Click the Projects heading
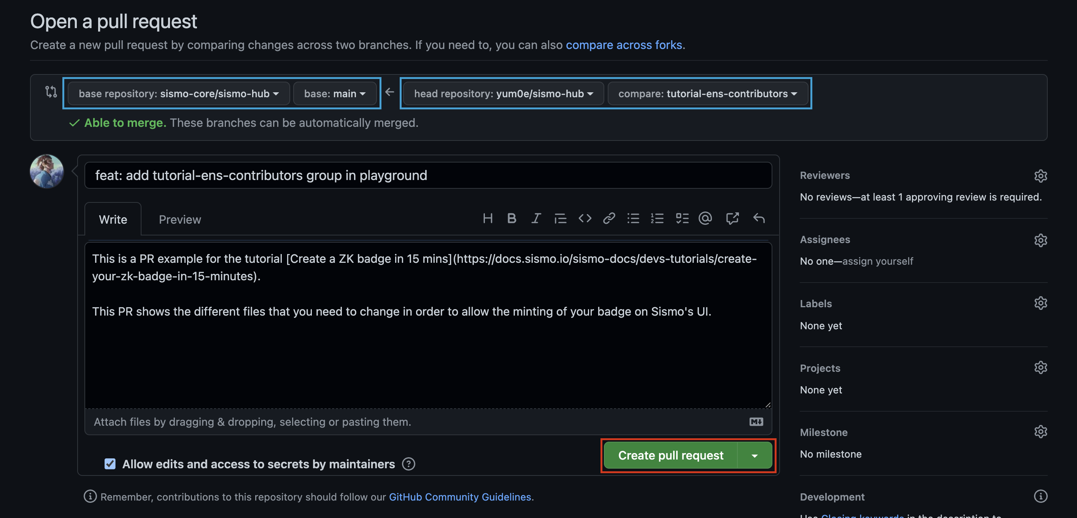1077x518 pixels. click(820, 368)
